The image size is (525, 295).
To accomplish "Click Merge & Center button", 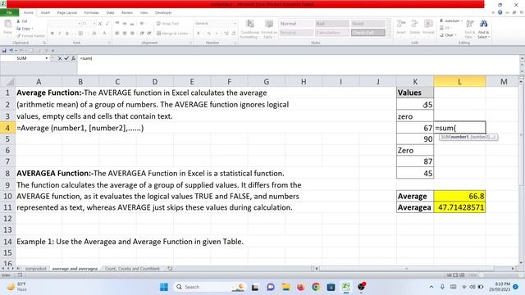I will [173, 34].
